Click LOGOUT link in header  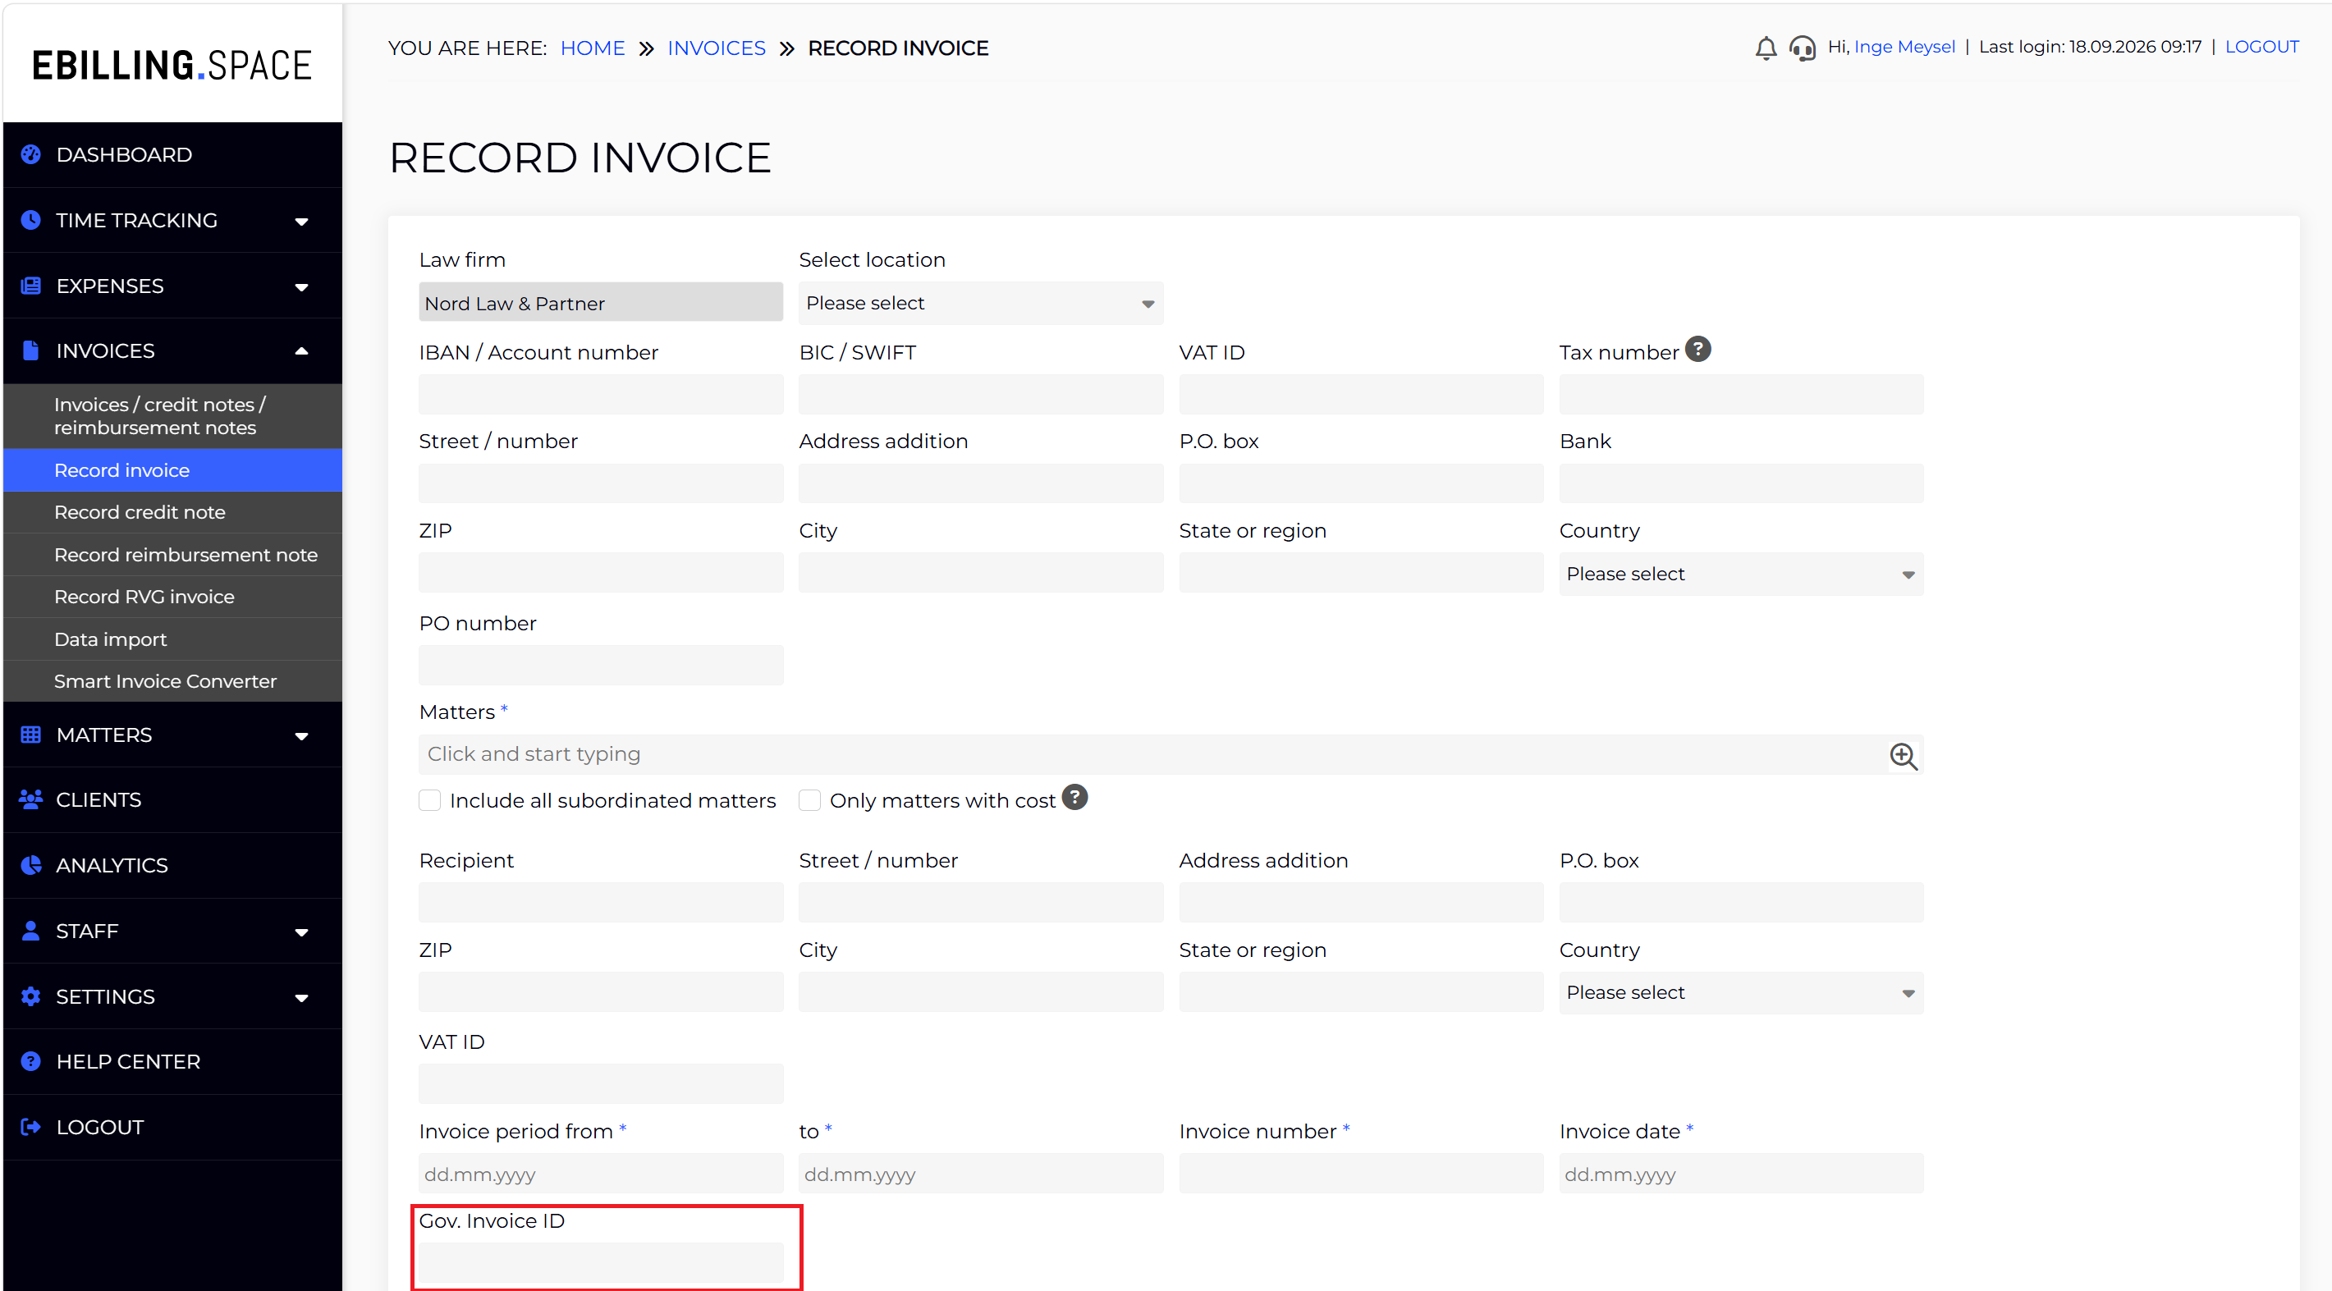(2261, 47)
